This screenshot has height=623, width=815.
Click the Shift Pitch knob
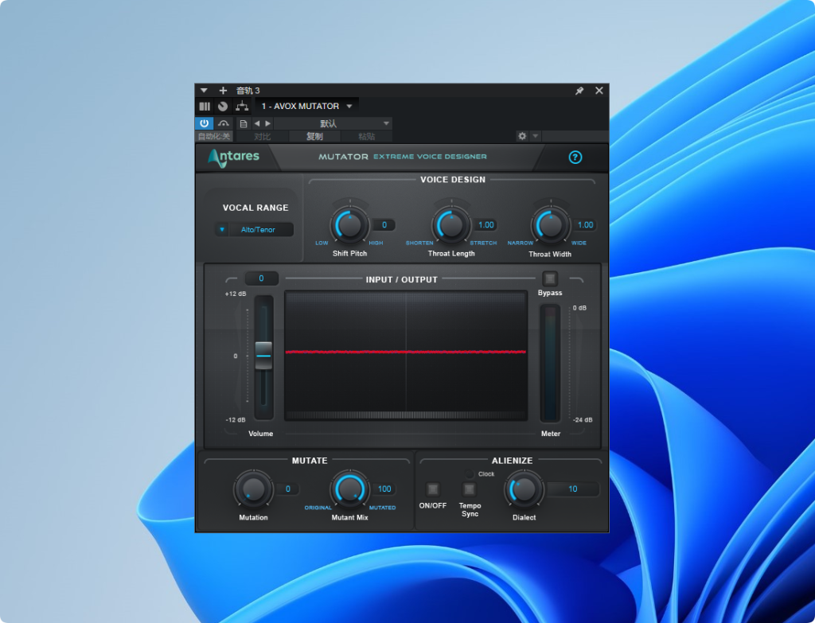[350, 225]
